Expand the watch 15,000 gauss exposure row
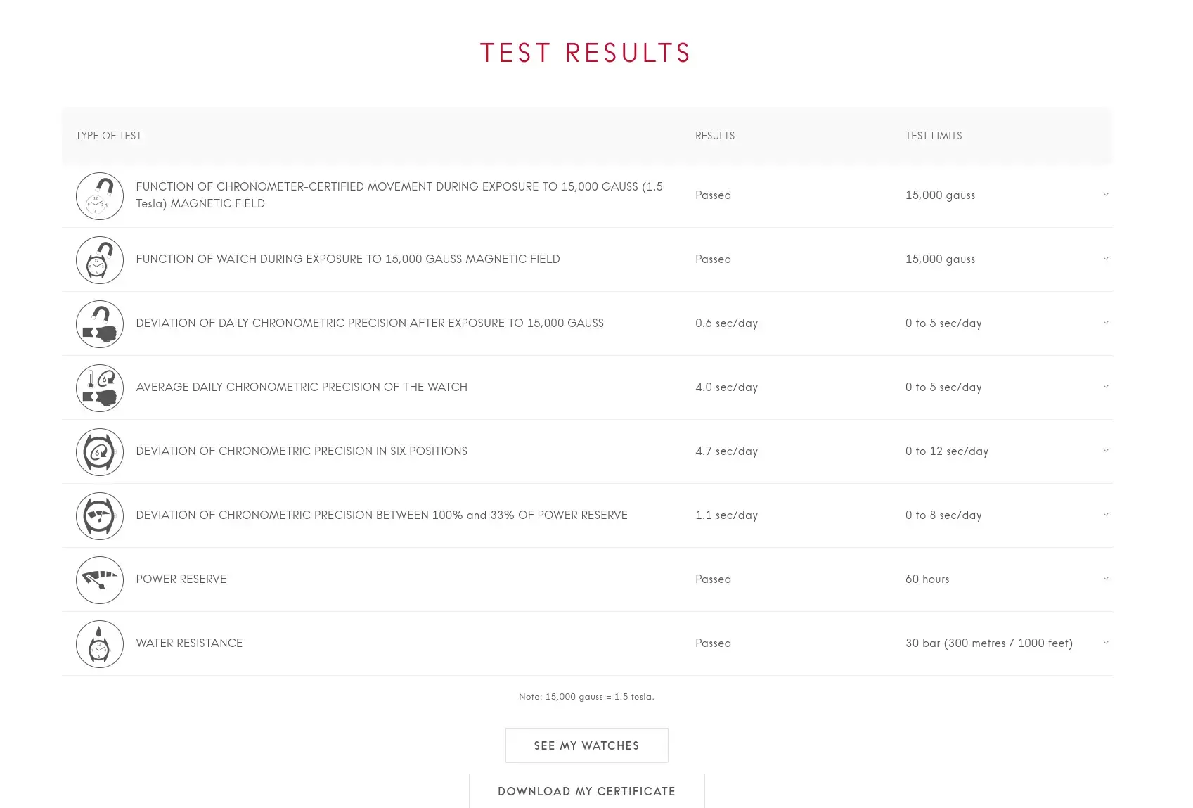The width and height of the screenshot is (1193, 808). point(1106,259)
